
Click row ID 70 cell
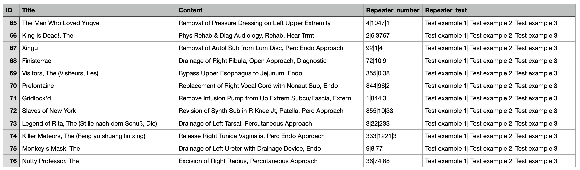click(11, 86)
